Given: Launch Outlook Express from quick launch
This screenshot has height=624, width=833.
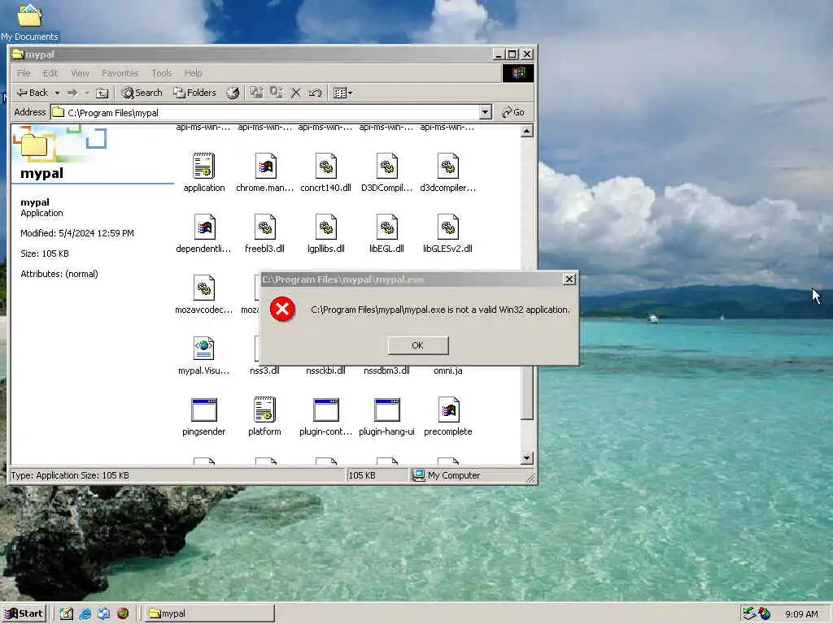Looking at the screenshot, I should 103,613.
